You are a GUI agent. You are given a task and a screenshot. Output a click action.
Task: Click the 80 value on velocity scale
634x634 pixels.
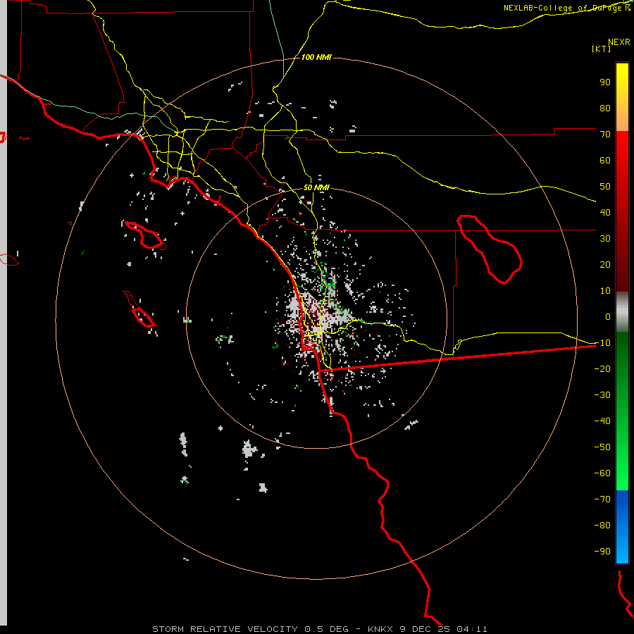coord(605,108)
